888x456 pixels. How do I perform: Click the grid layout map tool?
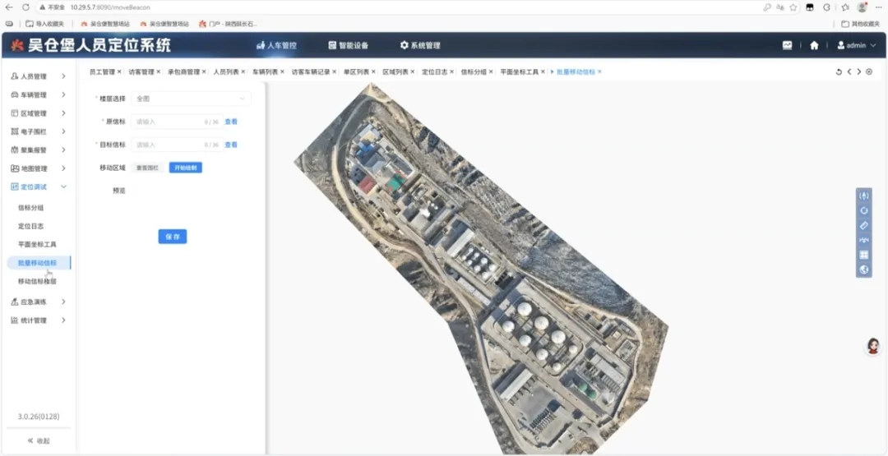point(863,255)
